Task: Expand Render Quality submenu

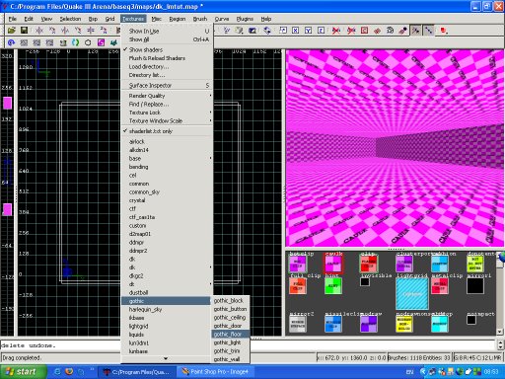Action: pos(167,96)
